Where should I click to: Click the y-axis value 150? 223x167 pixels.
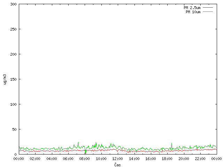[13, 79]
